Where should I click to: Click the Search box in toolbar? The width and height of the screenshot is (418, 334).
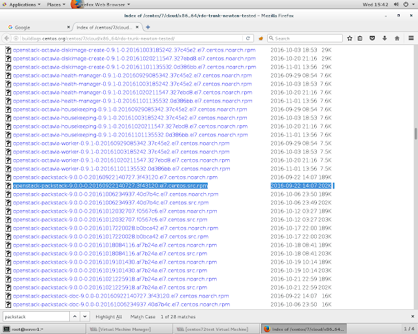coord(305,38)
